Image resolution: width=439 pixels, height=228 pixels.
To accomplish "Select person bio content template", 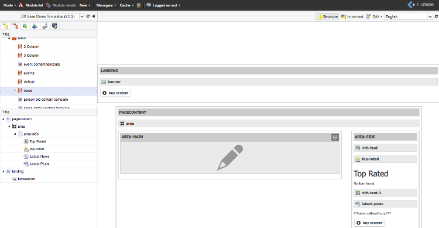I will tap(46, 100).
